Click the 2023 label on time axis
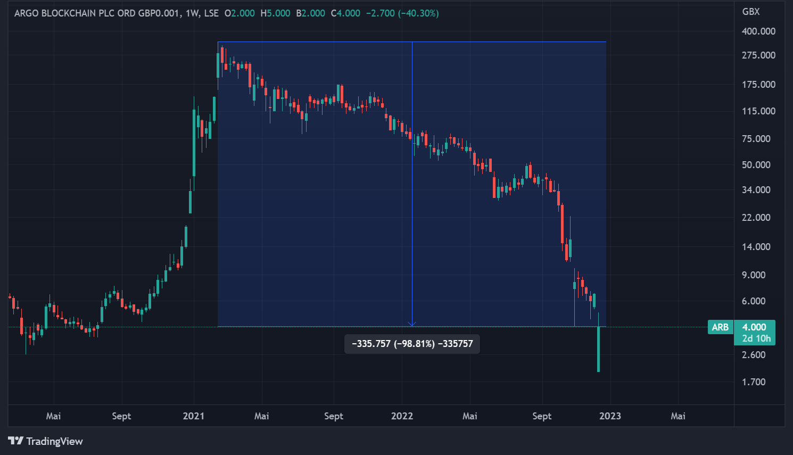The height and width of the screenshot is (455, 793). pos(610,416)
